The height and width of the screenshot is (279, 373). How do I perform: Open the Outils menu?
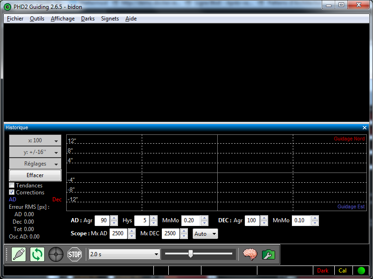[37, 19]
